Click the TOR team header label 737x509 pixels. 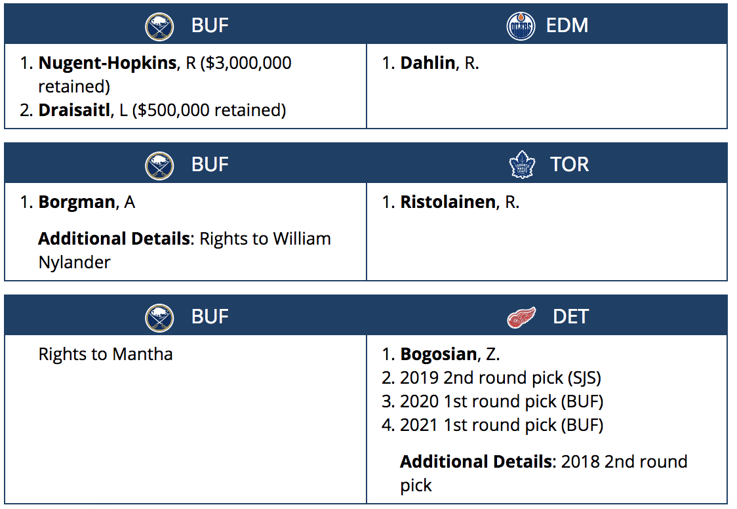[x=569, y=164]
